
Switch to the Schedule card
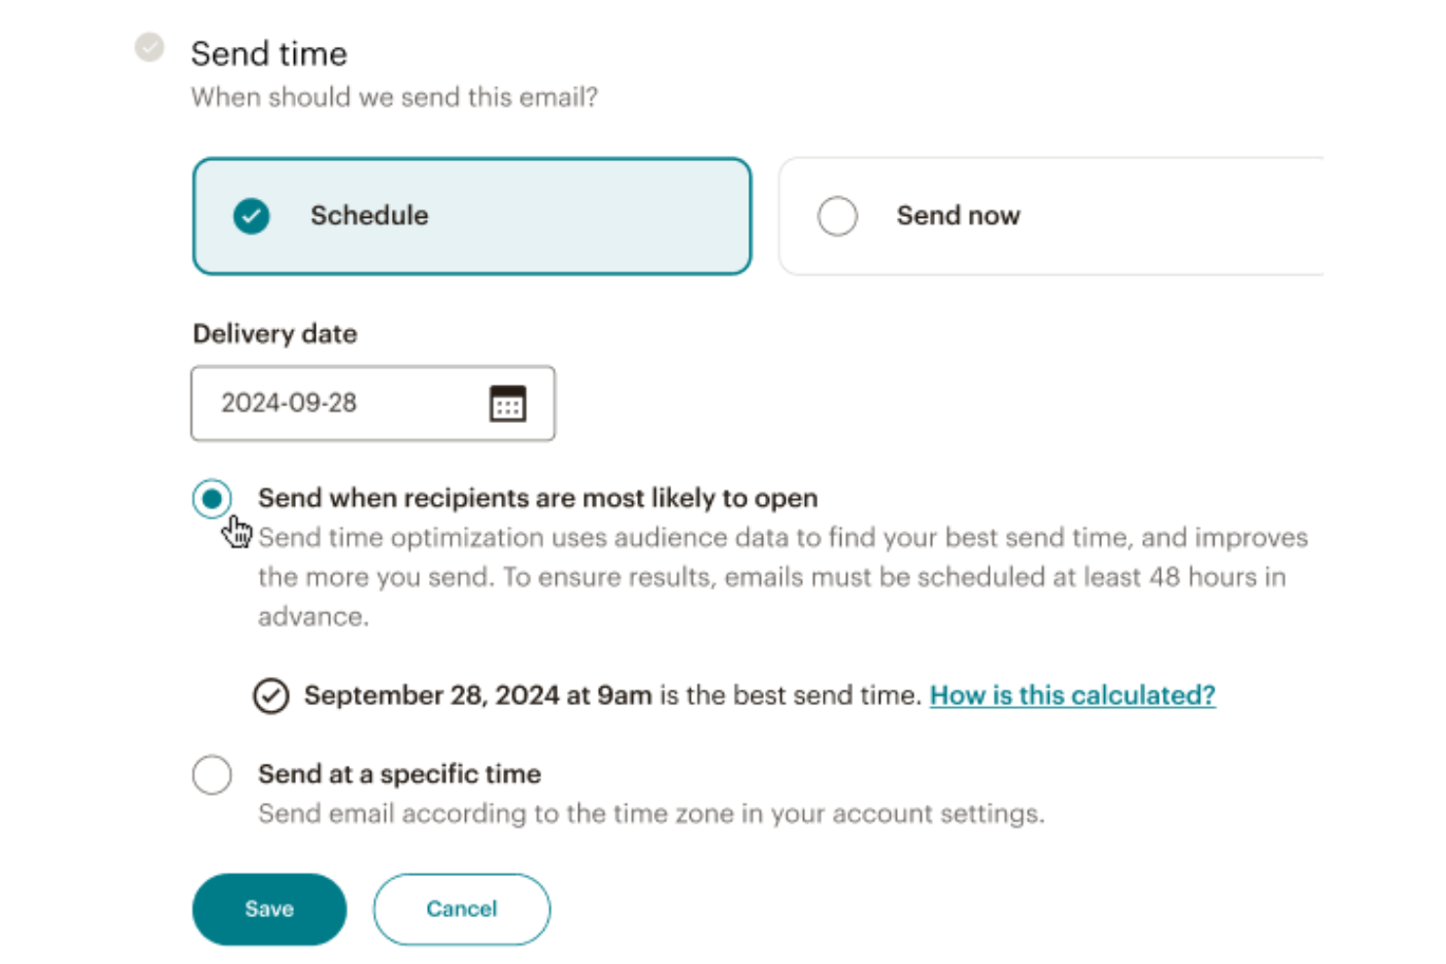coord(472,215)
